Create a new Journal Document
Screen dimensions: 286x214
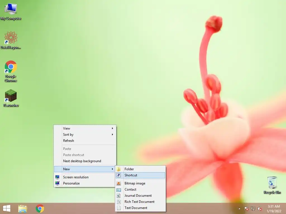click(140, 196)
